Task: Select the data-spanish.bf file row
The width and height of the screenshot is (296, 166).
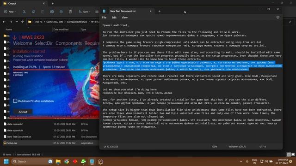Action: pyautogui.click(x=50, y=130)
